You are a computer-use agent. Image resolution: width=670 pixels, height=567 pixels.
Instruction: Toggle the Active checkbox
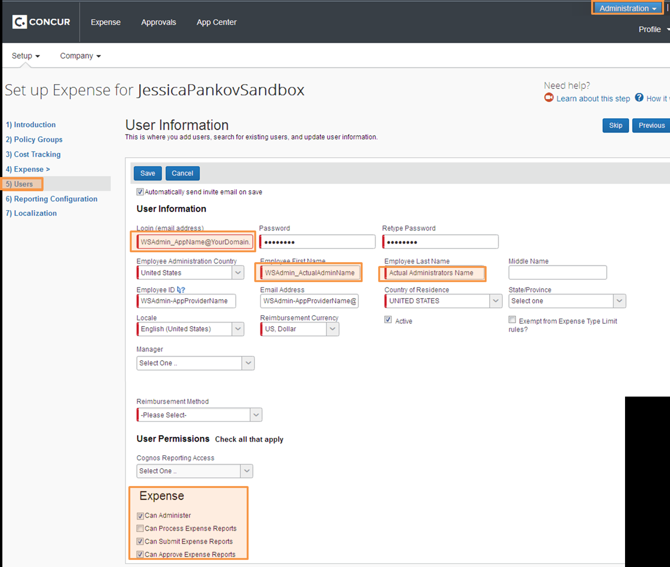[388, 320]
